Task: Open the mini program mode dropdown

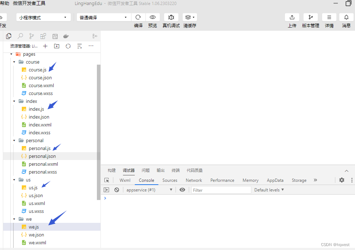Action: tap(44, 17)
